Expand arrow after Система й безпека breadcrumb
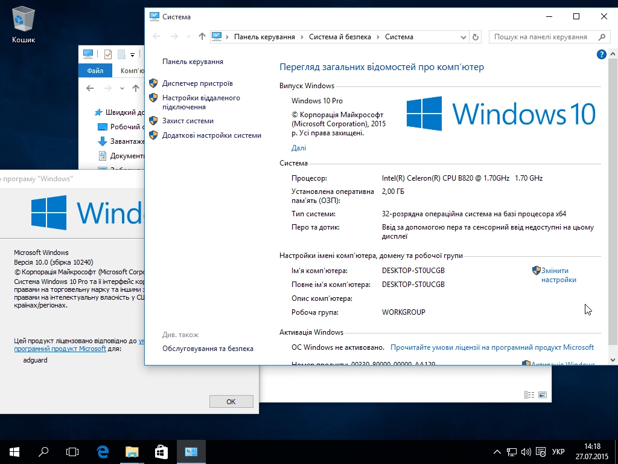This screenshot has width=618, height=464. (x=378, y=37)
